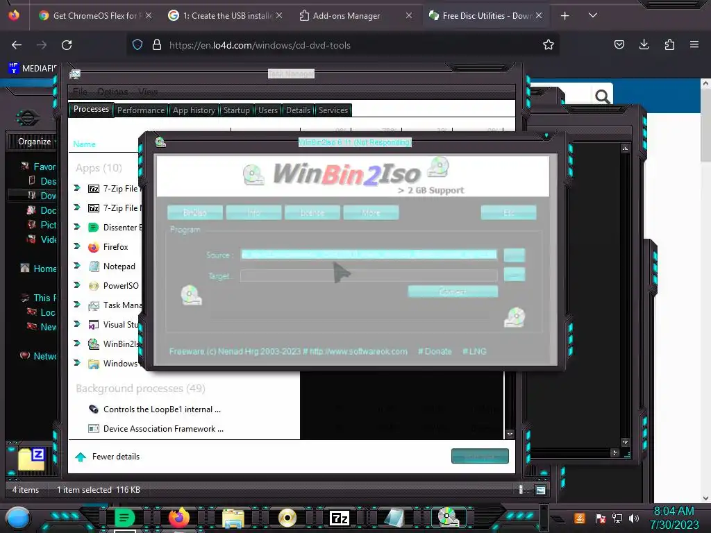Screen dimensions: 711x533
Task: Open Details tab in Task Manager
Action: coord(298,110)
